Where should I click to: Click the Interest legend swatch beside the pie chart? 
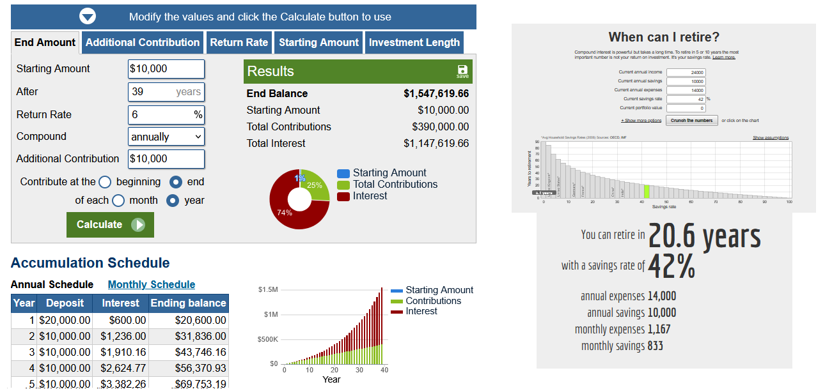click(x=343, y=196)
